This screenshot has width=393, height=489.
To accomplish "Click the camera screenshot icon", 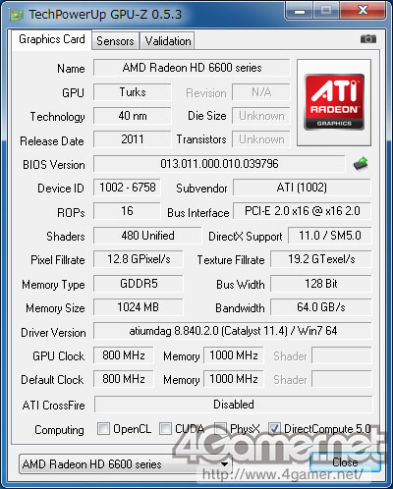I will click(x=368, y=39).
